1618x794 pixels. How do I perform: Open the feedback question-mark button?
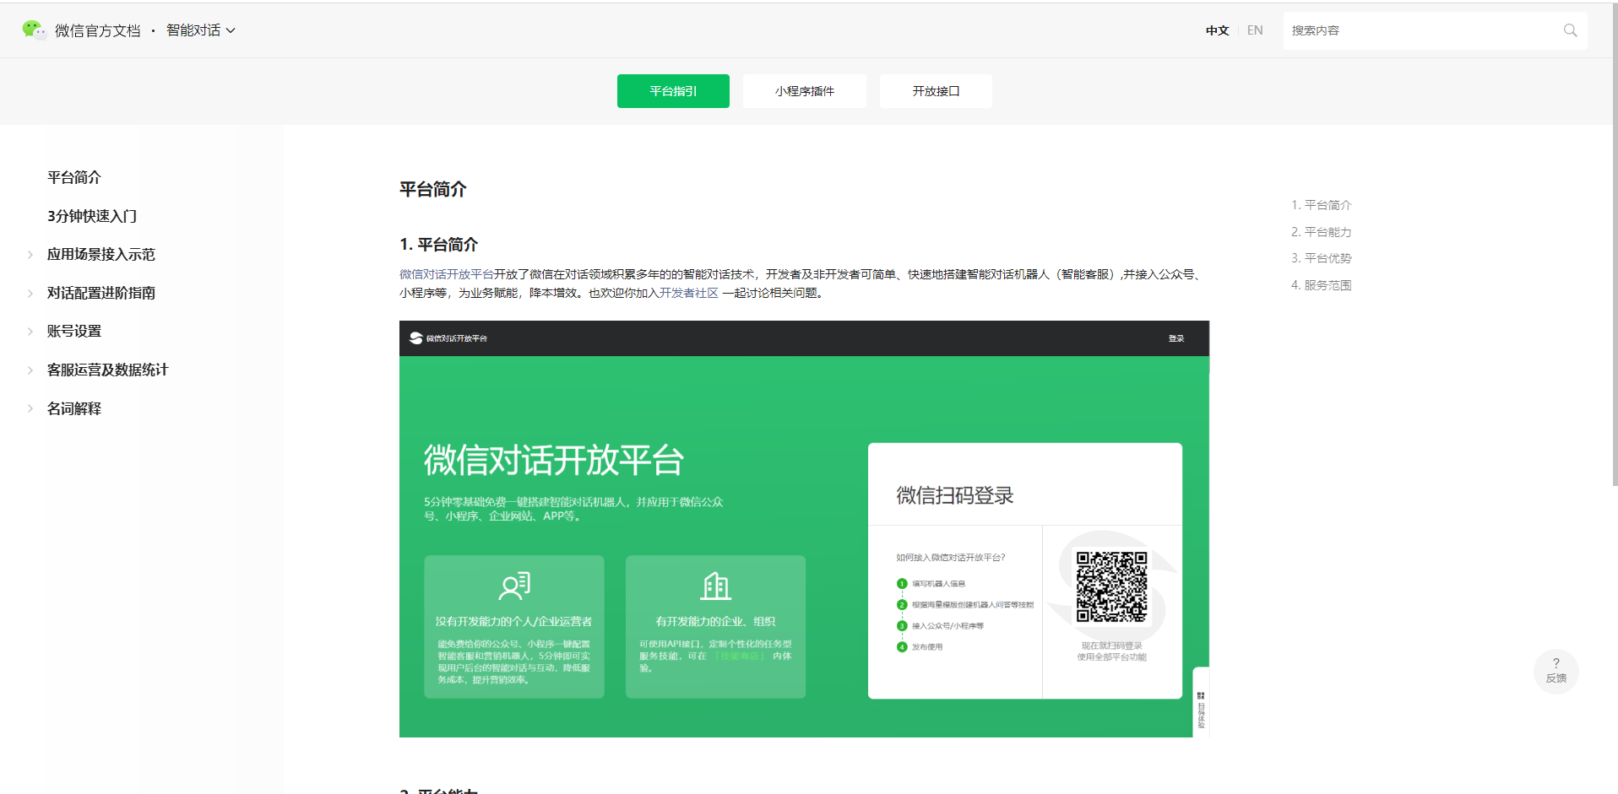pyautogui.click(x=1556, y=671)
